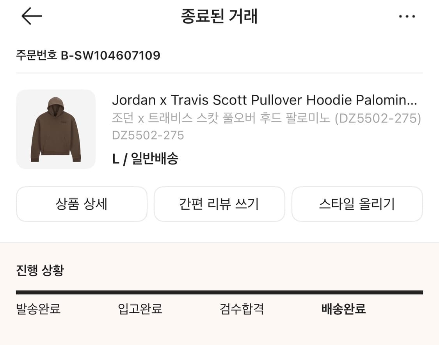The height and width of the screenshot is (345, 439).
Task: Select 스타일 올리기 to upload a style
Action: (x=357, y=204)
